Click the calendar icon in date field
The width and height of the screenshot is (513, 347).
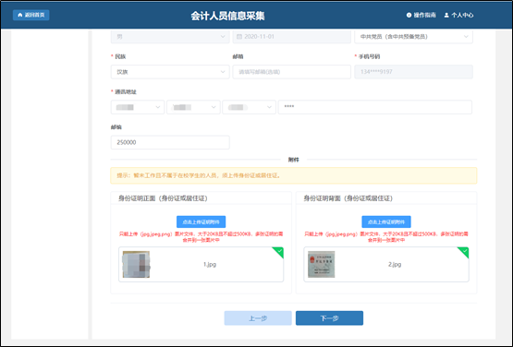[239, 37]
